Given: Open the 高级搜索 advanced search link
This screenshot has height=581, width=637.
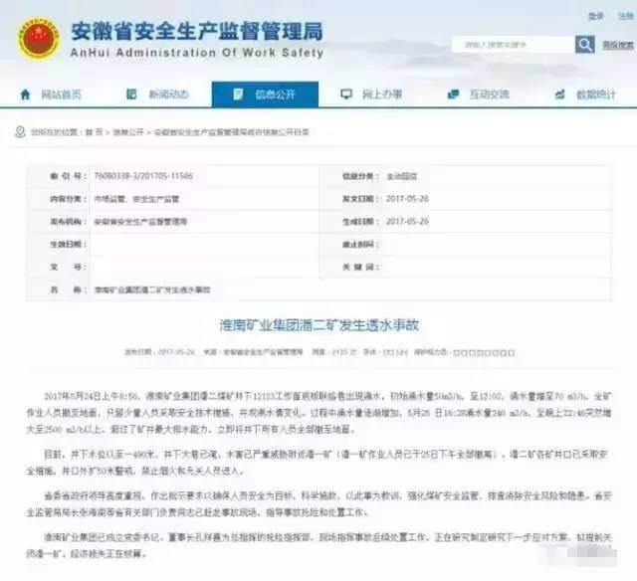Looking at the screenshot, I should (614, 45).
